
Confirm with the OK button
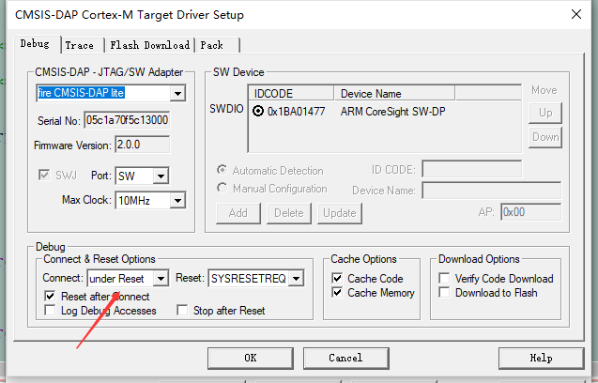251,358
